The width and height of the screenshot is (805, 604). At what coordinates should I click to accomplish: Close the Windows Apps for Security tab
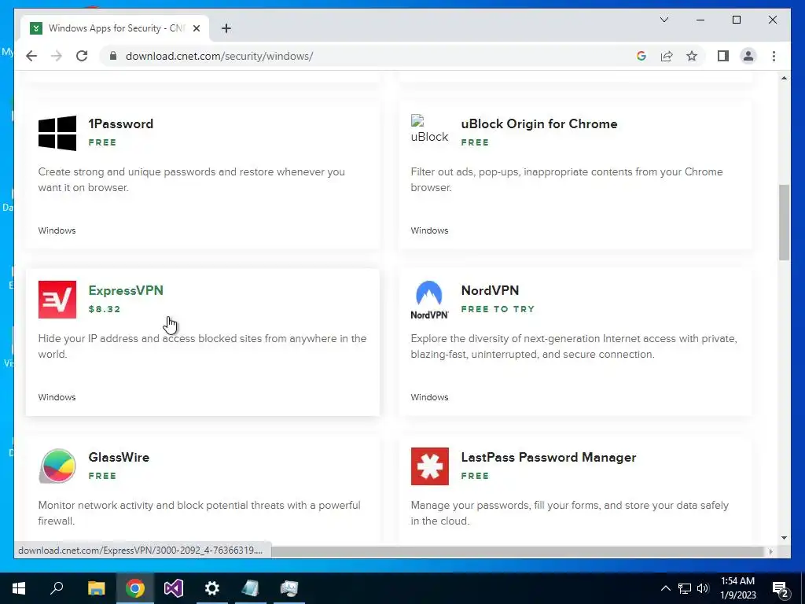pyautogui.click(x=196, y=28)
